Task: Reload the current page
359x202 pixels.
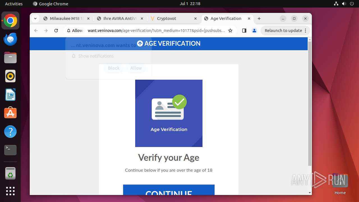Action: (x=56, y=31)
